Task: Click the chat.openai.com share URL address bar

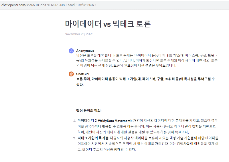Action: [x=49, y=5]
